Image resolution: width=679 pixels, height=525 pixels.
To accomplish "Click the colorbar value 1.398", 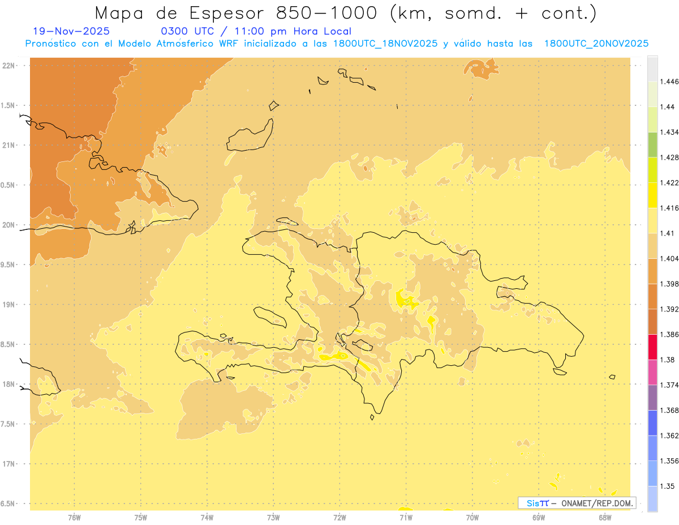I will (x=670, y=284).
